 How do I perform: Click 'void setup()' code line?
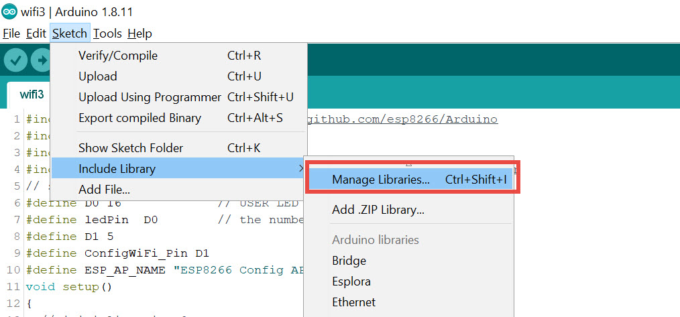point(69,287)
